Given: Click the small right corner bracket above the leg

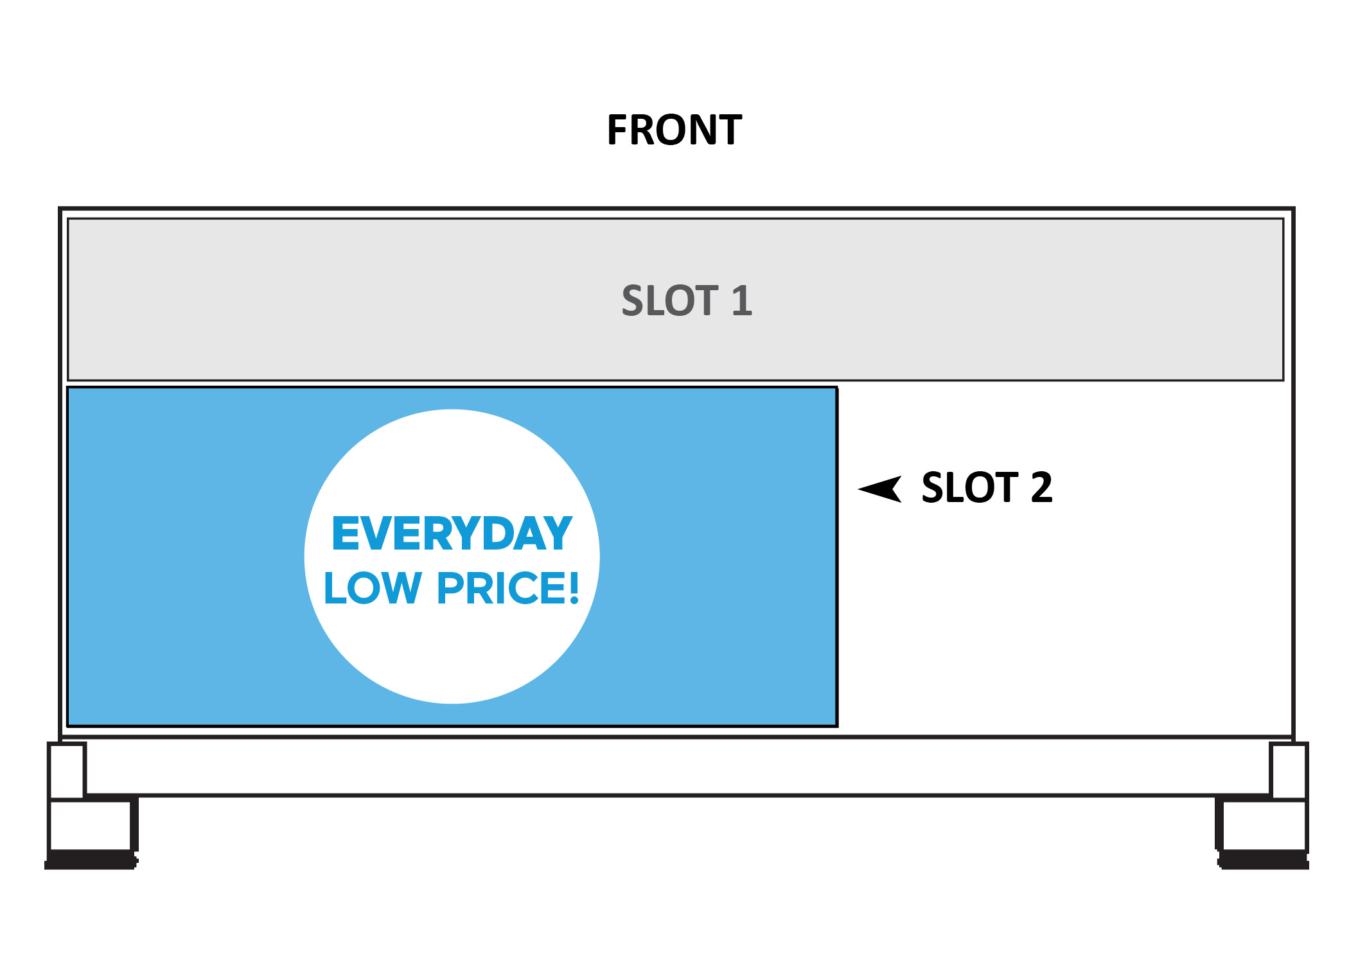Looking at the screenshot, I should tap(1289, 770).
